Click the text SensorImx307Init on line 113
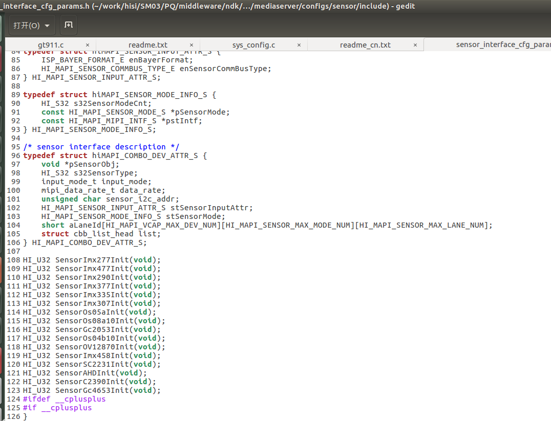 click(x=92, y=303)
